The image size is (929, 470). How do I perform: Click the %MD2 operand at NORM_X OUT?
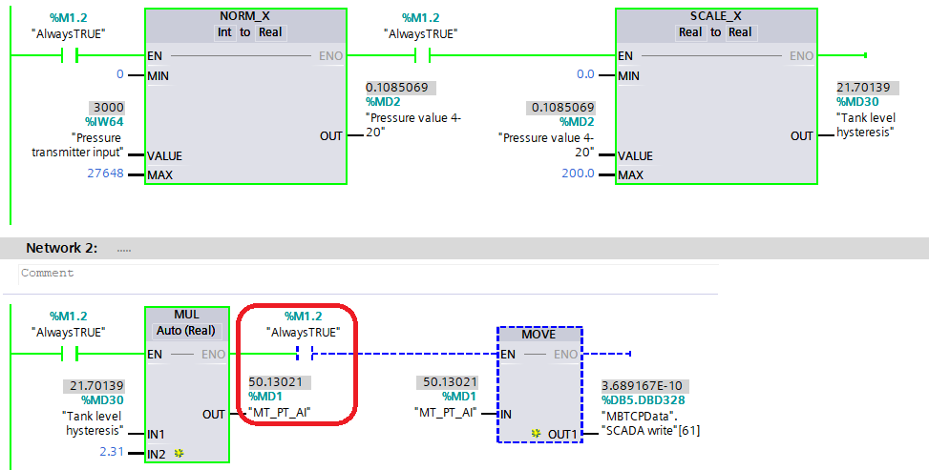point(383,102)
